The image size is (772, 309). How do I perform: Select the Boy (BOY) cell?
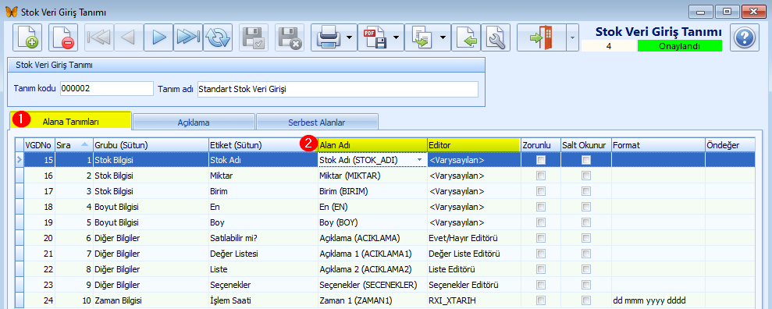[372, 222]
